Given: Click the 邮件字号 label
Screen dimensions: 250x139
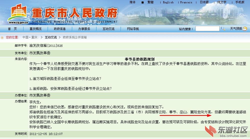Looking at the screenshot, I should [21, 46].
